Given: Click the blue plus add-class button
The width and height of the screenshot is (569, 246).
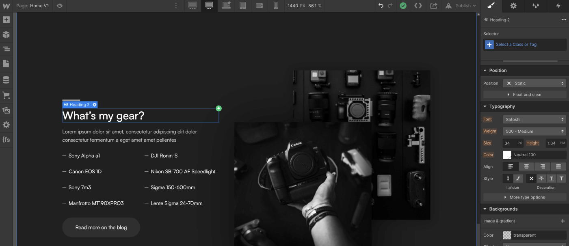Looking at the screenshot, I should coord(489,45).
